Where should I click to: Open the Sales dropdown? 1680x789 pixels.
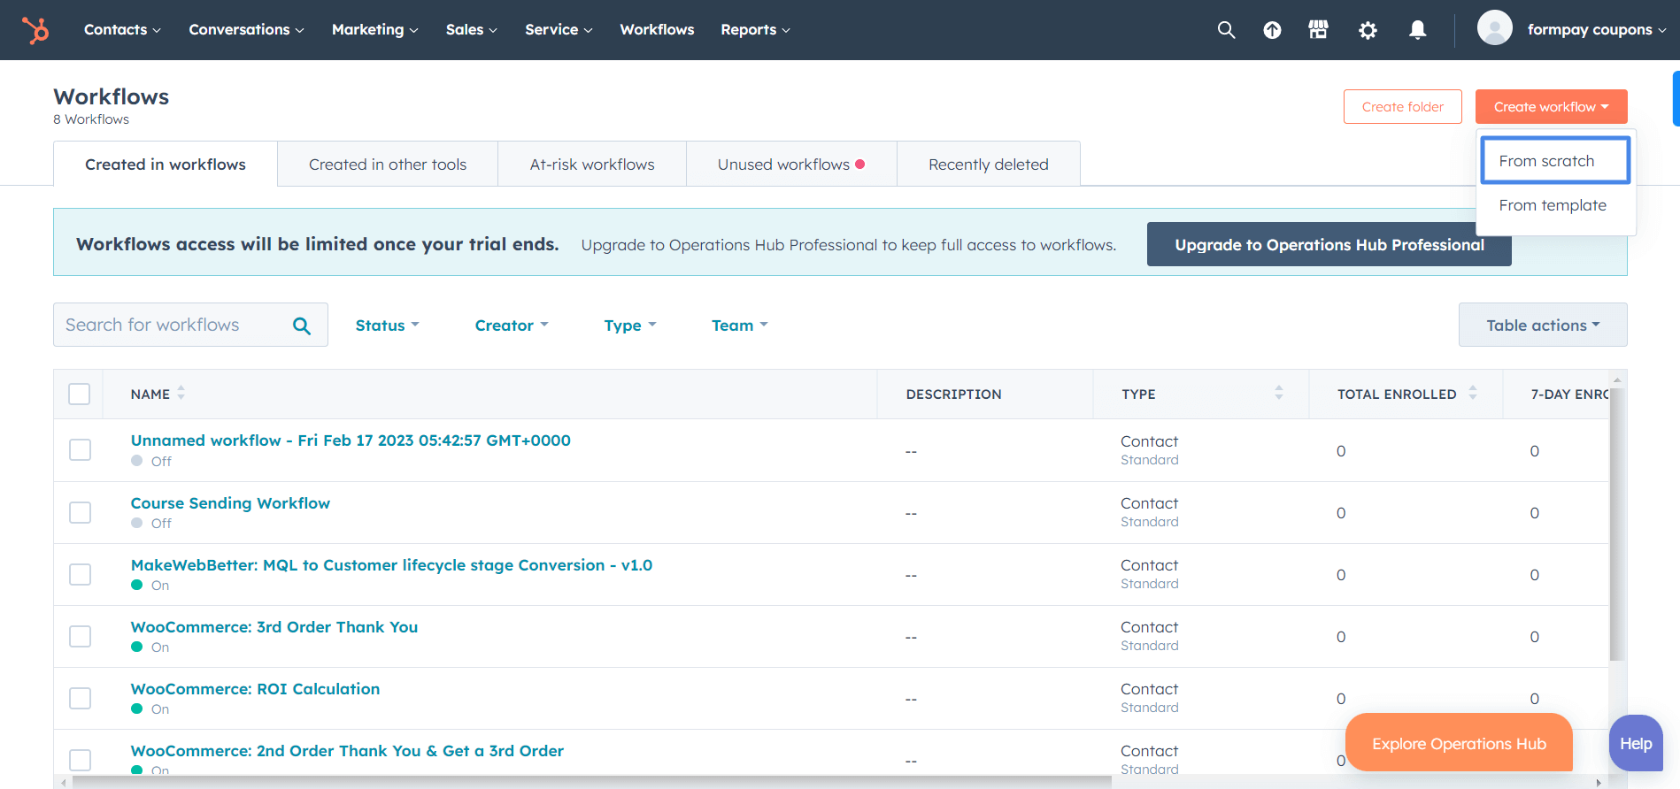click(x=471, y=30)
